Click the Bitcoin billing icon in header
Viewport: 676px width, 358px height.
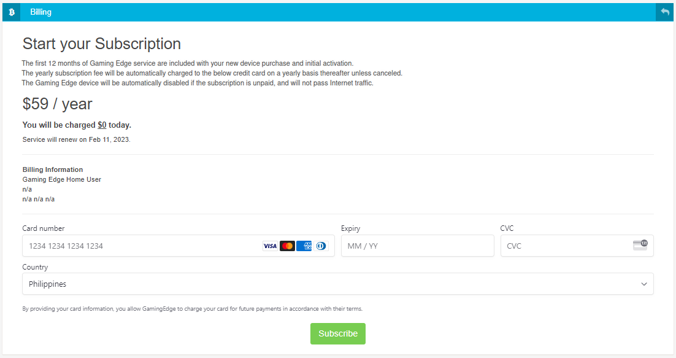coord(12,12)
